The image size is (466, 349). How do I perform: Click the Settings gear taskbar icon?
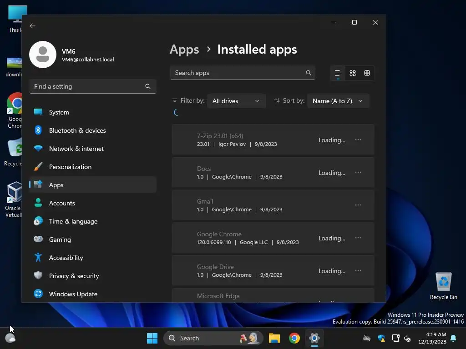[x=314, y=338]
